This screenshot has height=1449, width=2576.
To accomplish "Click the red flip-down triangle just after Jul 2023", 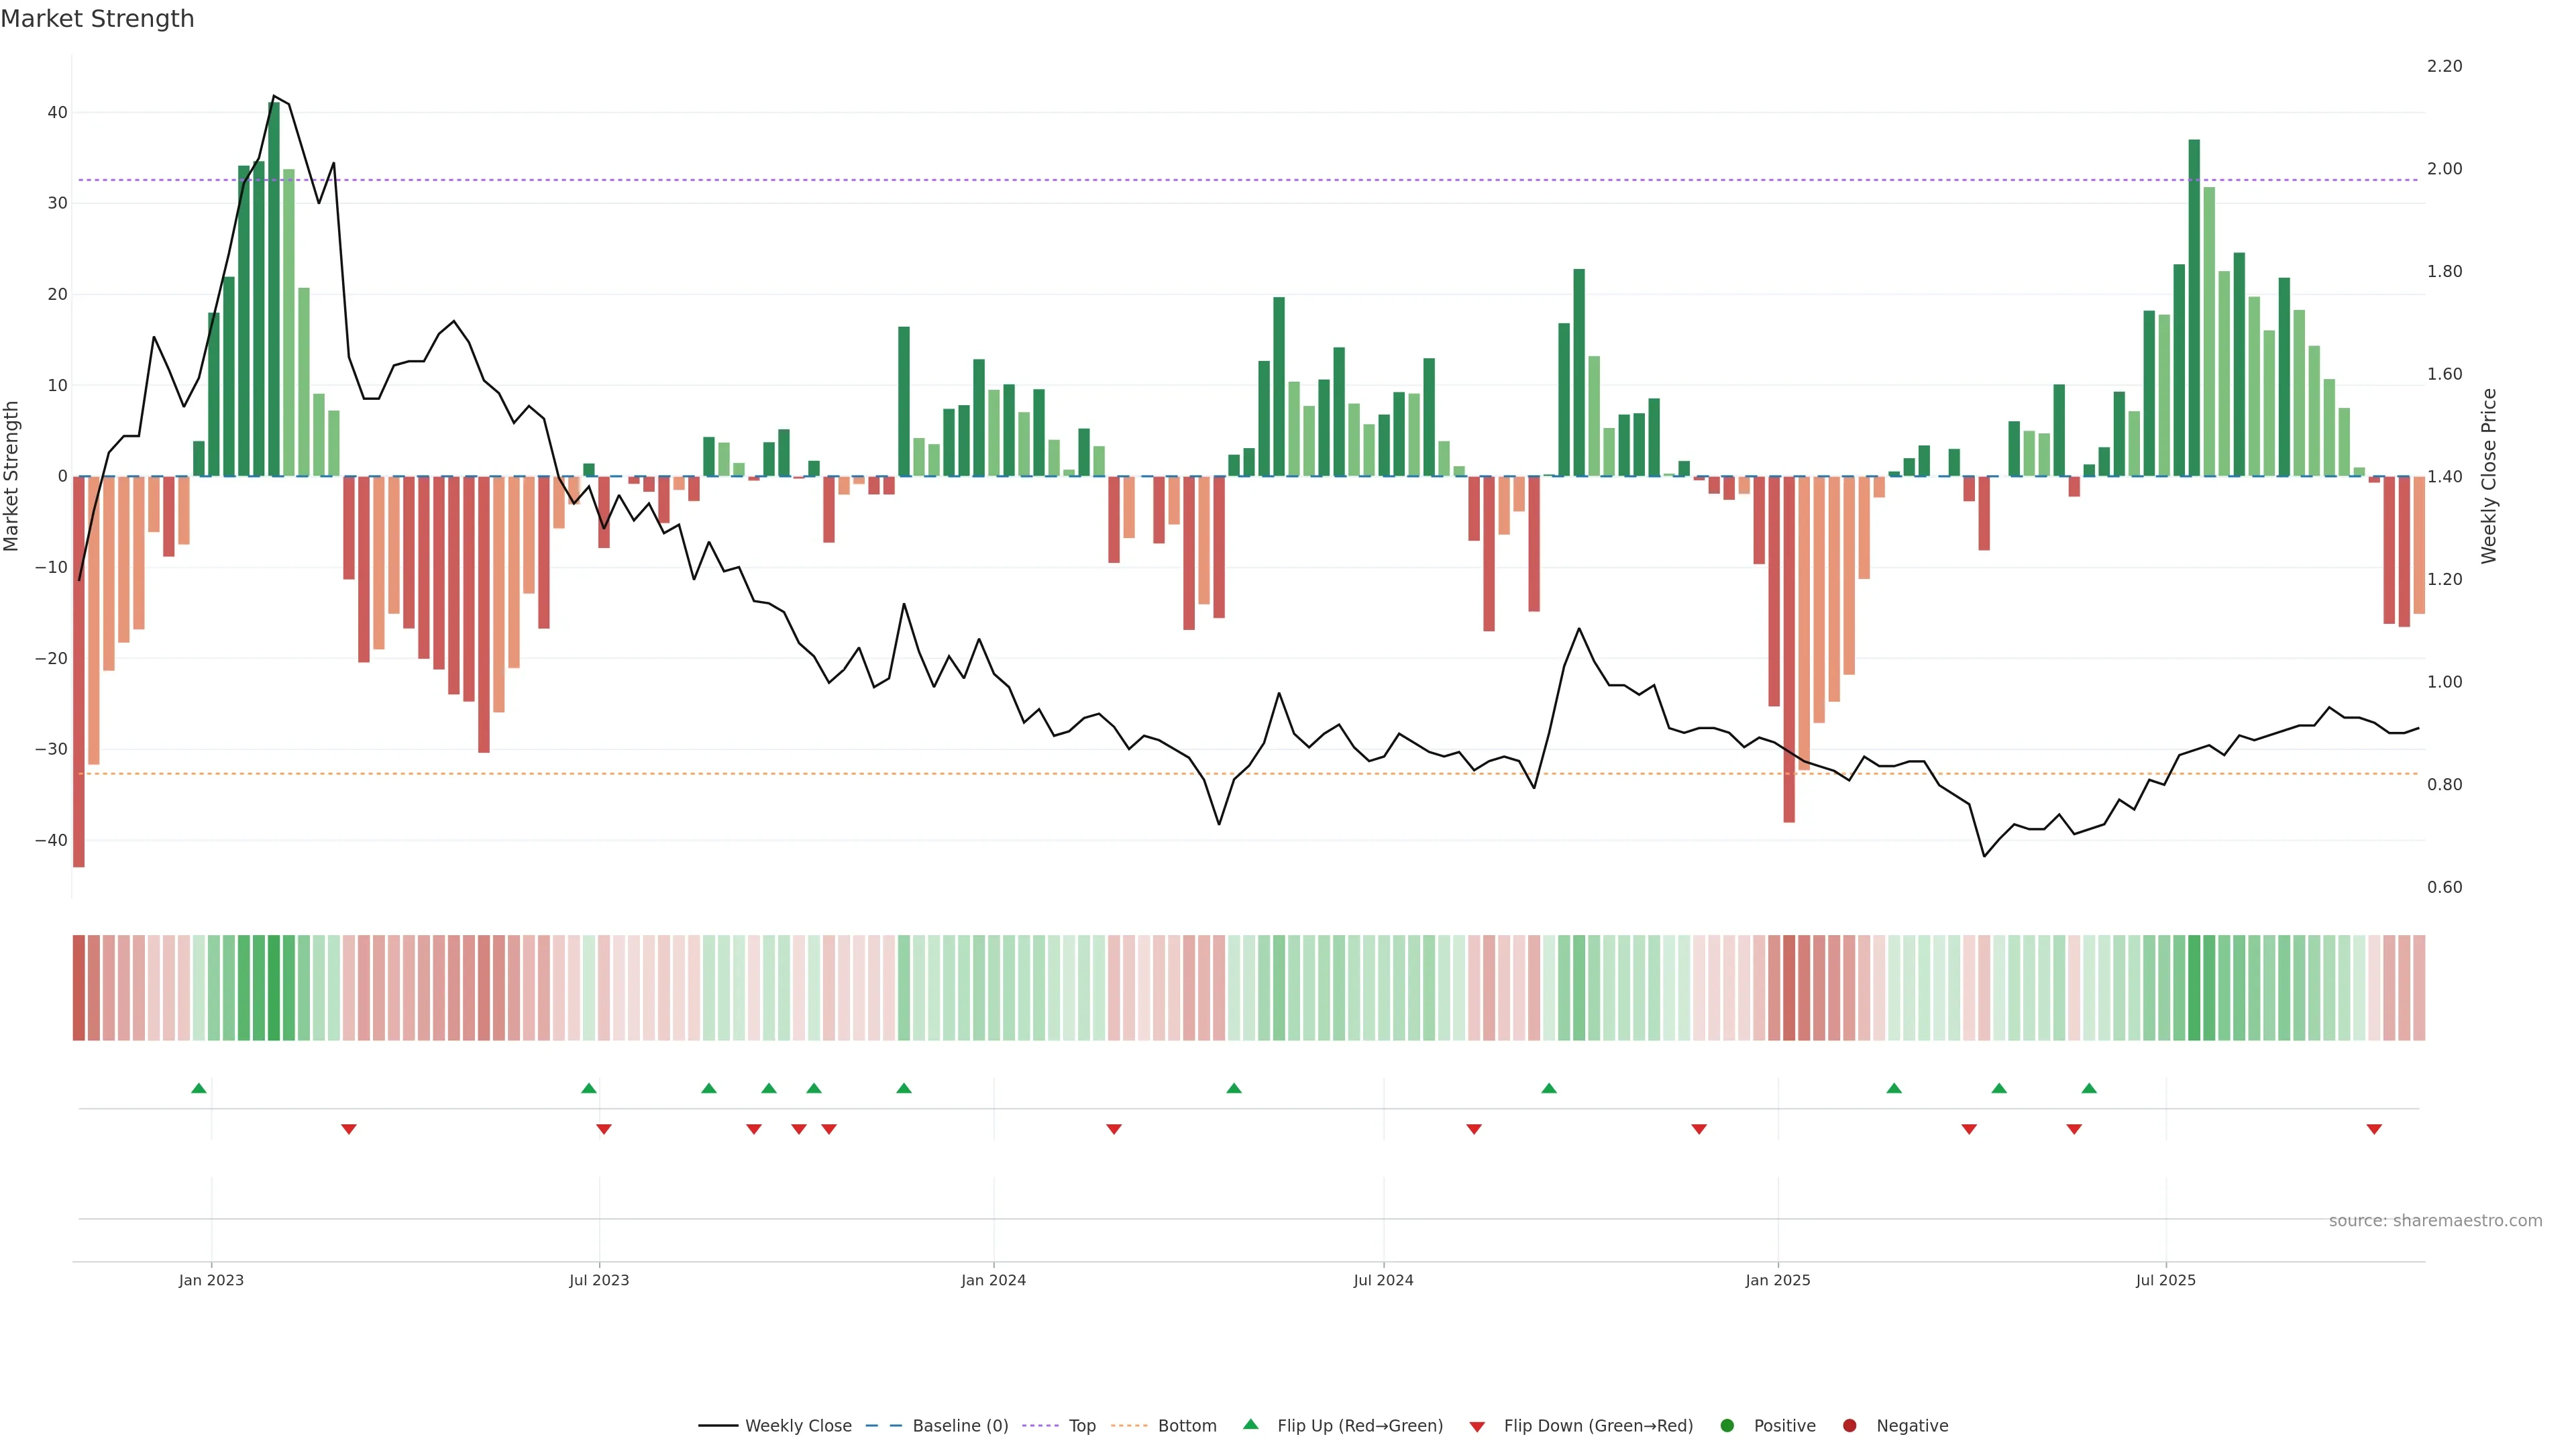I will (x=604, y=1129).
